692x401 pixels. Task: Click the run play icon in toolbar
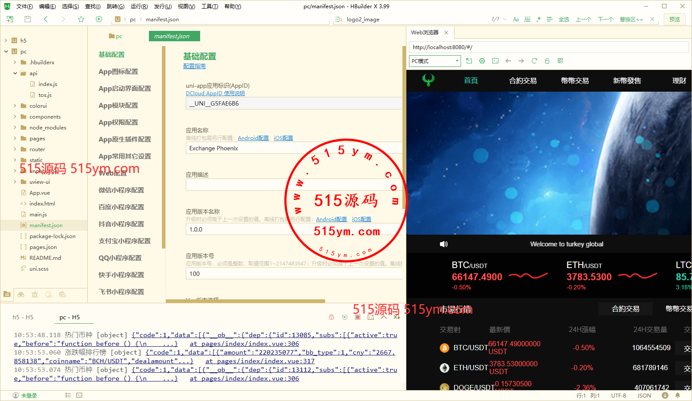[99, 19]
